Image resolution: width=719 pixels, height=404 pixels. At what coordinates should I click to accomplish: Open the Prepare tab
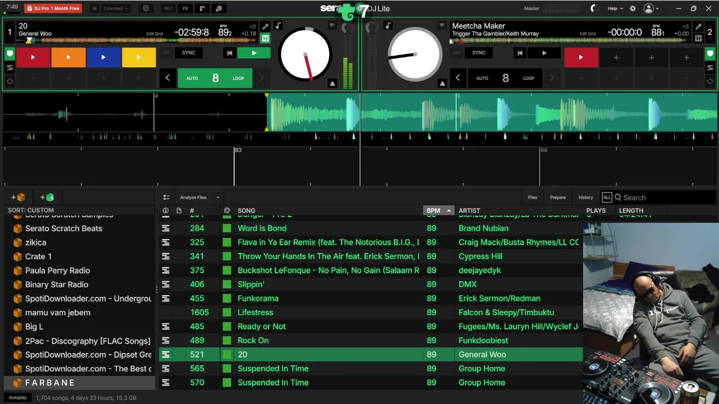coord(558,198)
